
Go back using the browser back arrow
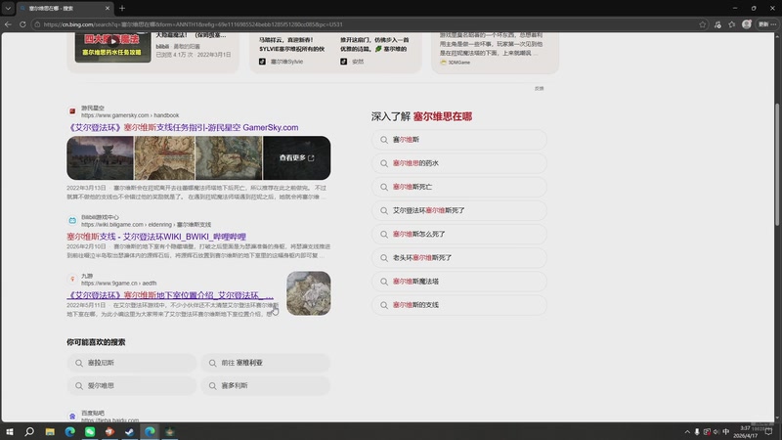tap(8, 23)
